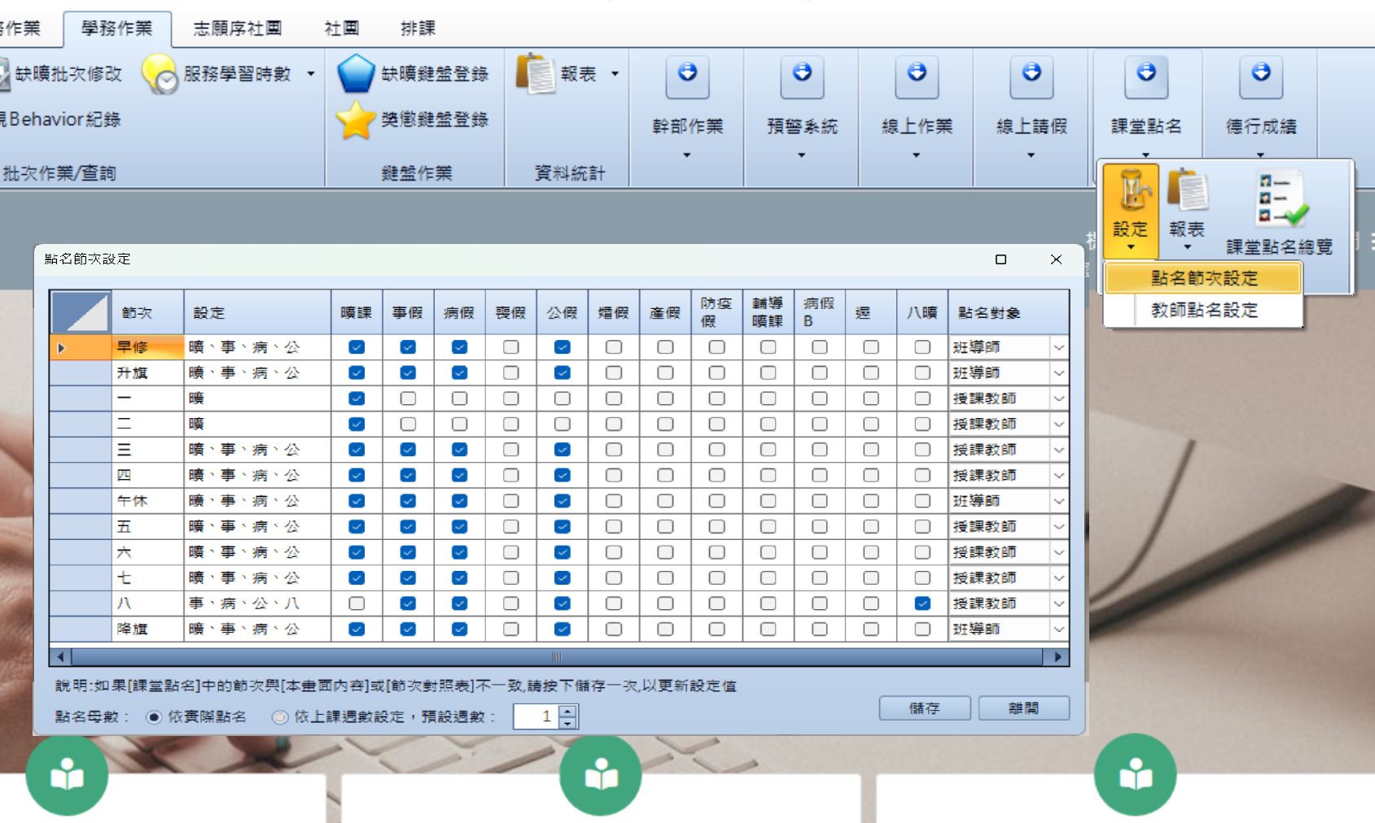Click the grid's top-left select-all corner
1375x823 pixels.
80,312
